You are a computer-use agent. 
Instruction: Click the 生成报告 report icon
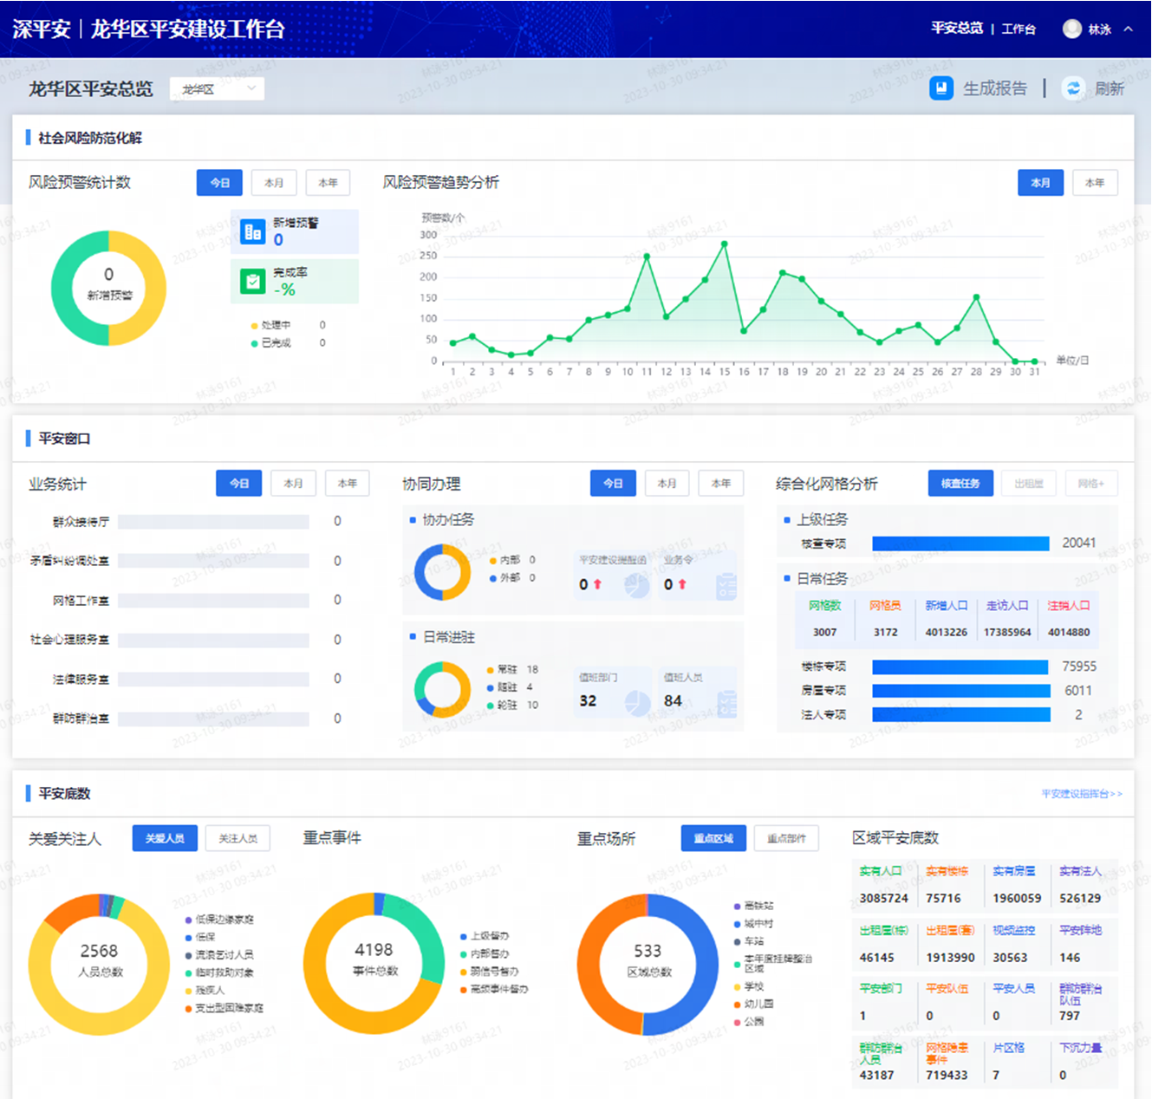[x=941, y=88]
